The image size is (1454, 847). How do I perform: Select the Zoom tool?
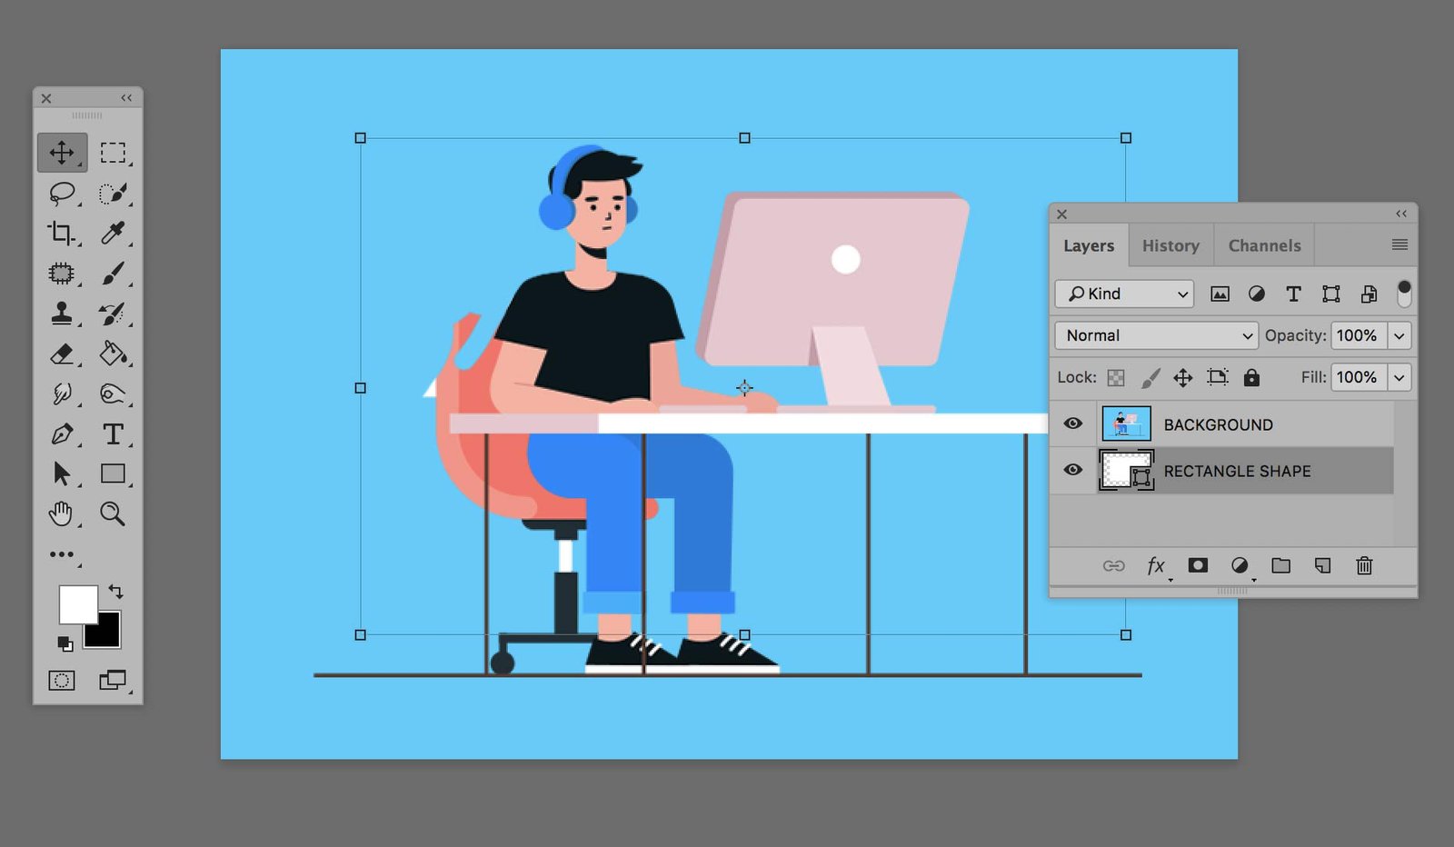[115, 514]
